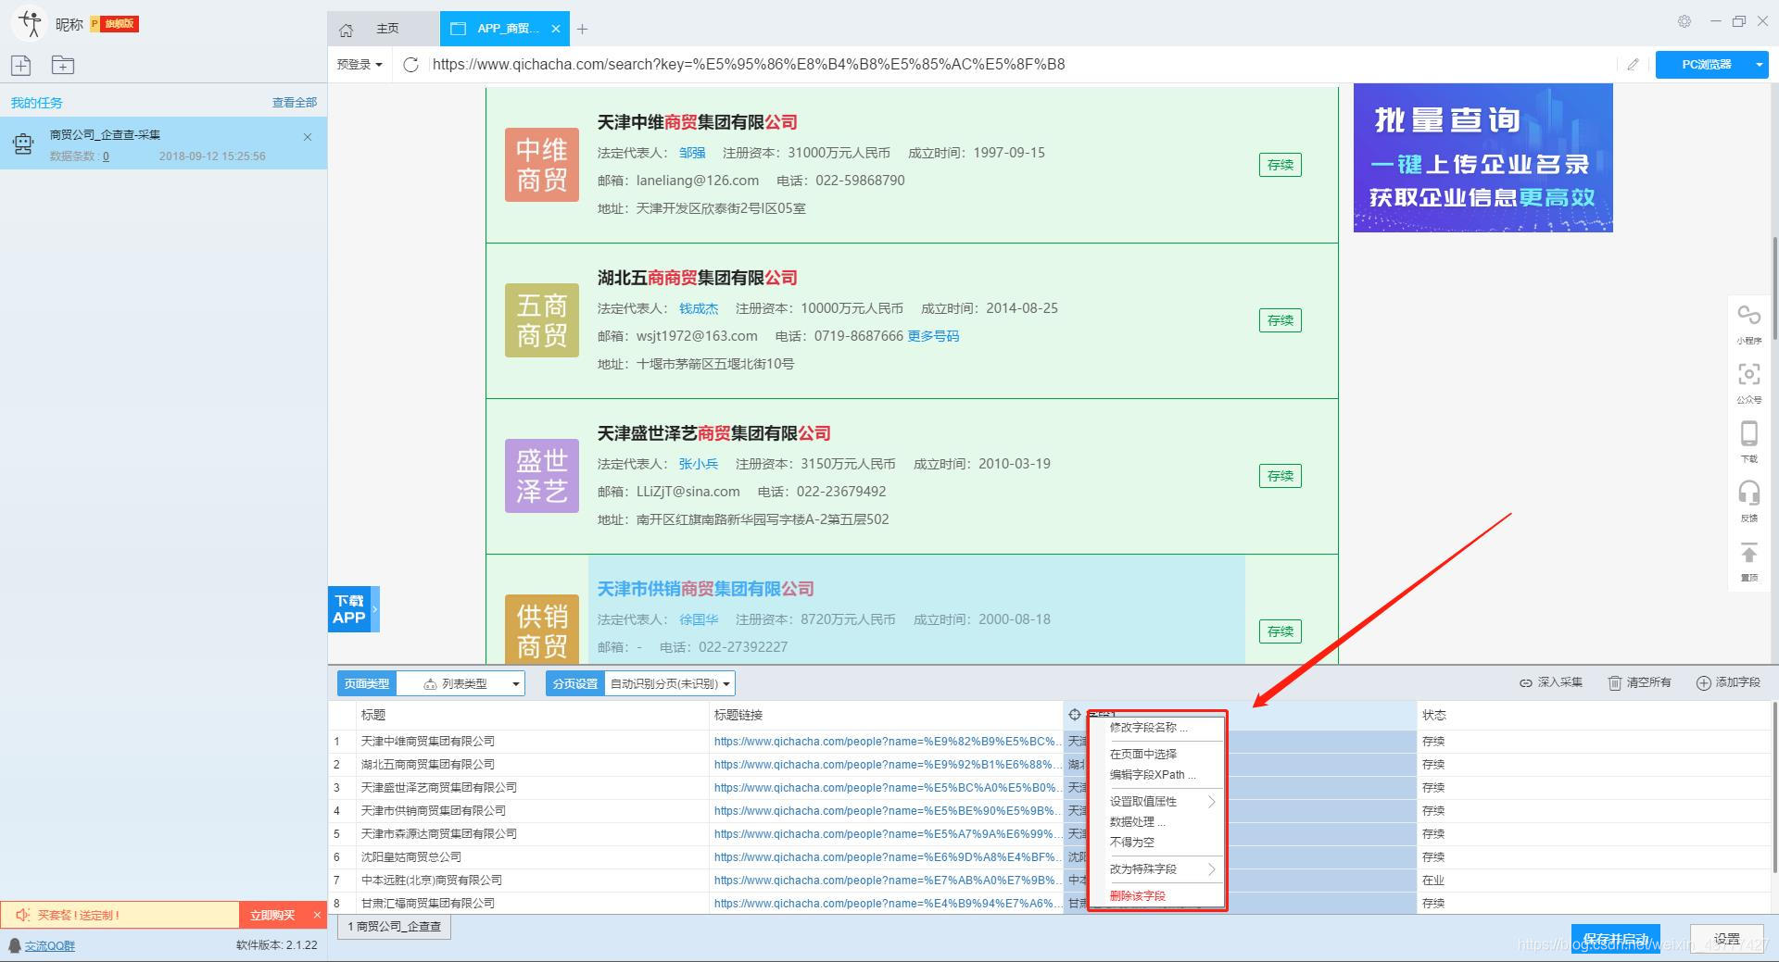Close the APP_商贸 tab
Viewport: 1779px width, 962px height.
click(555, 29)
